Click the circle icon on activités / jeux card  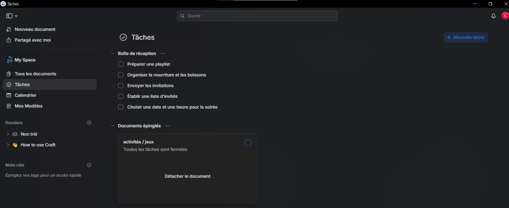248,143
